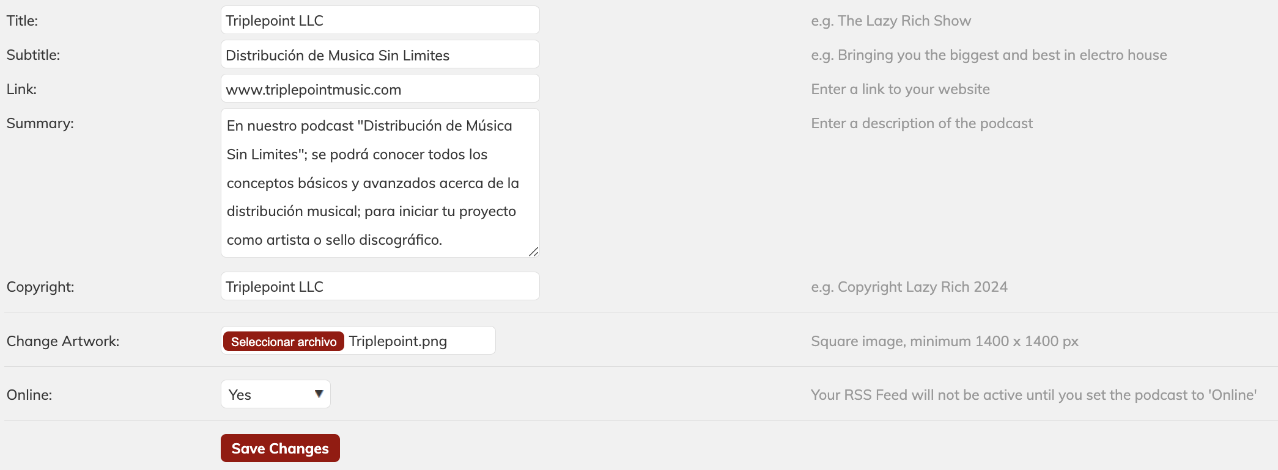Screen dimensions: 1278x470
Task: Click the Triplepoint.png selected file name
Action: point(398,341)
